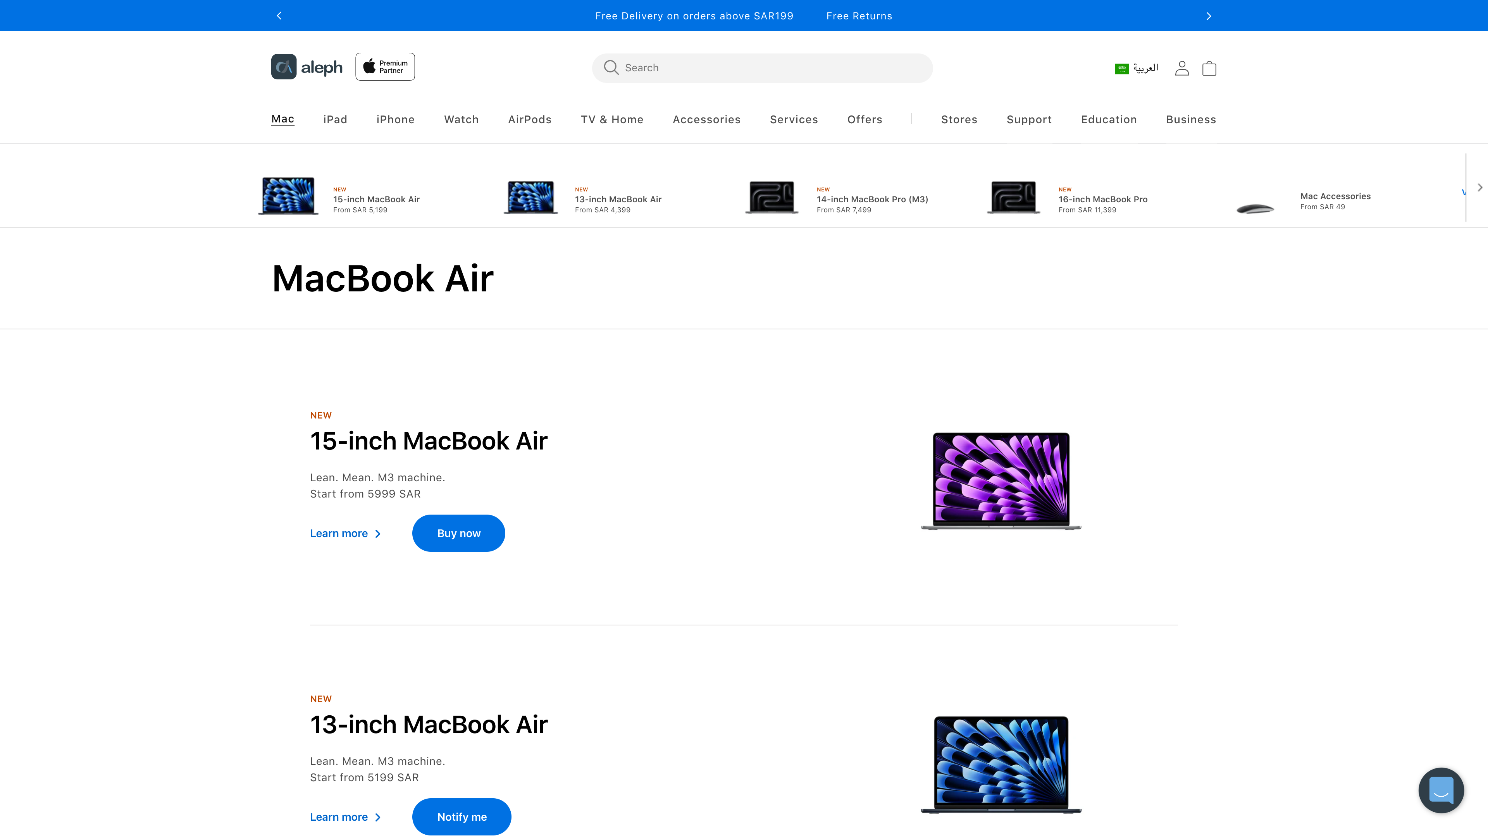Click Buy now for 15-inch MacBook Air
This screenshot has width=1488, height=837.
pos(458,533)
